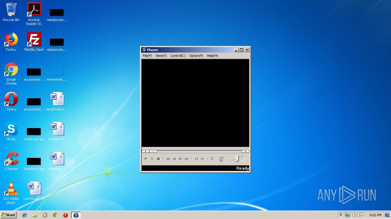Click the Rewind button in Player
The width and height of the screenshot is (391, 219).
point(174,159)
